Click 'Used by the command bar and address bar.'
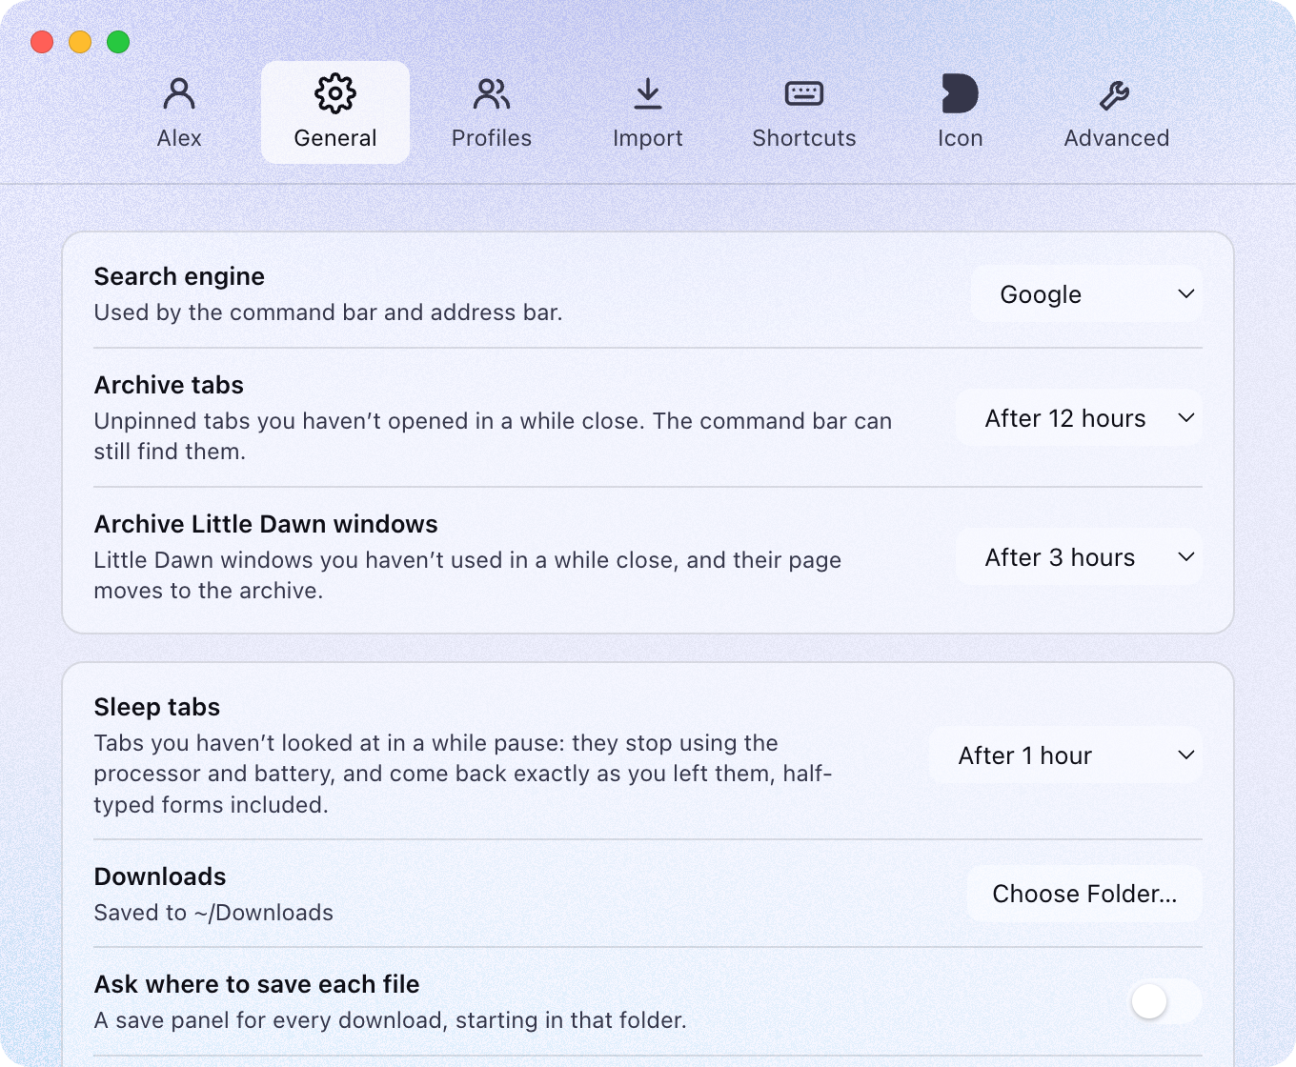Screen dimensions: 1296x1067 [328, 312]
